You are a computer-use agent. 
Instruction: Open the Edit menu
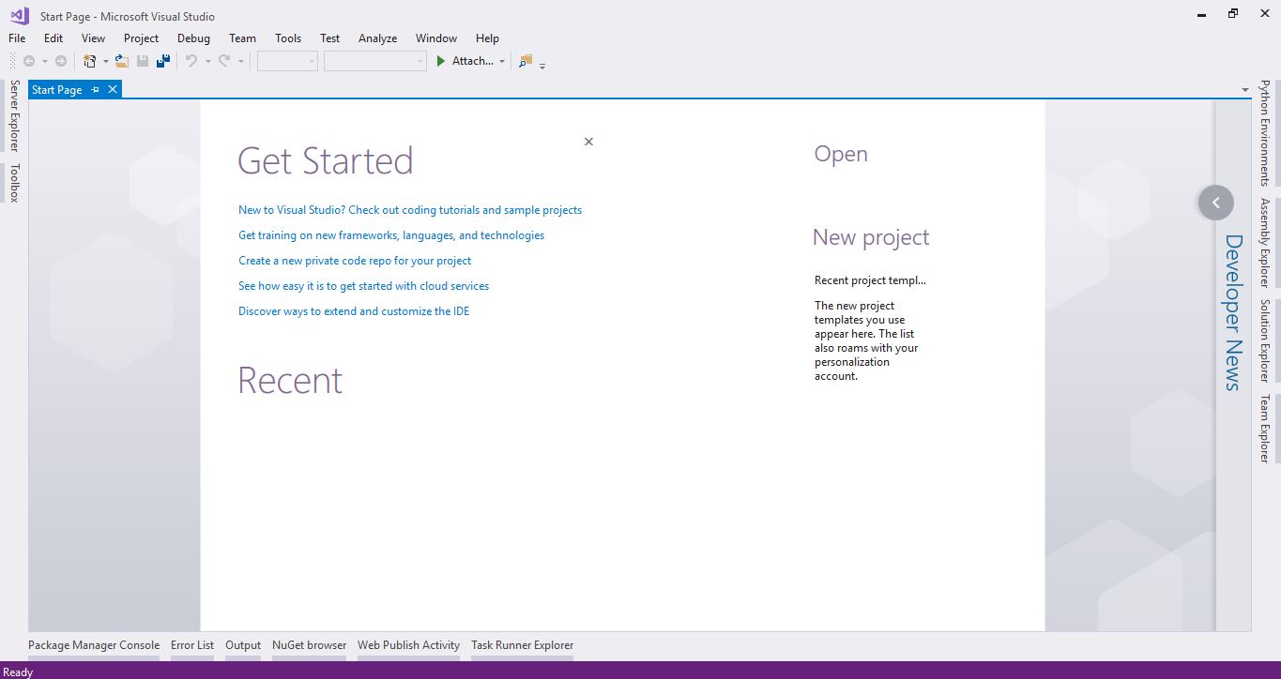[53, 38]
